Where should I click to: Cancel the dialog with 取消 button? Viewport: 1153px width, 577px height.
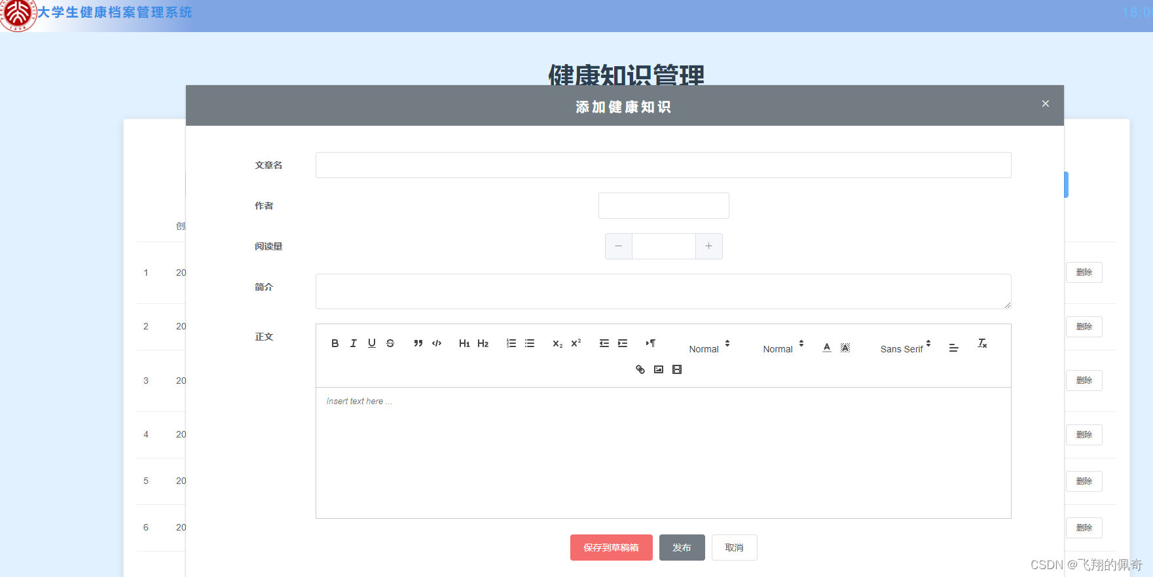click(x=734, y=548)
